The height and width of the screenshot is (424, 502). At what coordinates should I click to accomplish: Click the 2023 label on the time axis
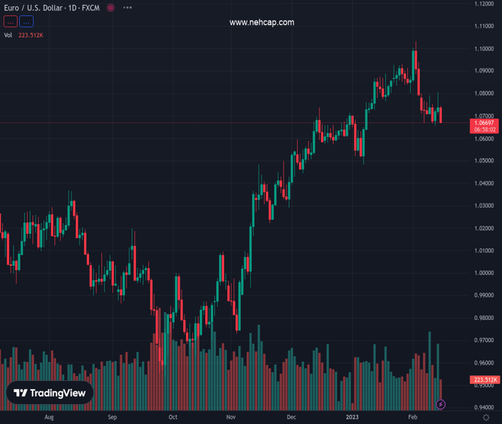(353, 418)
